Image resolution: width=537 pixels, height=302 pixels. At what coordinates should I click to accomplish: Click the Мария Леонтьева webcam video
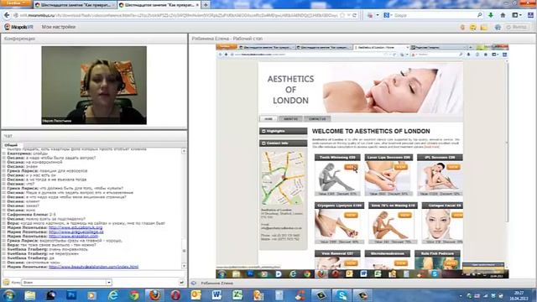pyautogui.click(x=94, y=85)
